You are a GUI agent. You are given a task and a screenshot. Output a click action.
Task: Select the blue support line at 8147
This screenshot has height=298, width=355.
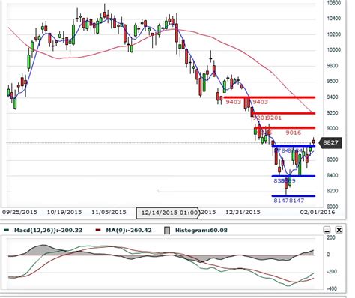pyautogui.click(x=294, y=196)
